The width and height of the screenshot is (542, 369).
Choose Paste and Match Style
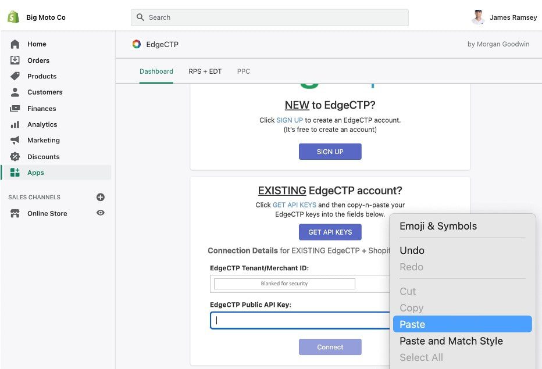click(x=462, y=341)
